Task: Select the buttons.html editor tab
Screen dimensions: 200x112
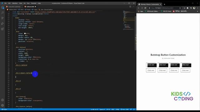Action: 30,7
